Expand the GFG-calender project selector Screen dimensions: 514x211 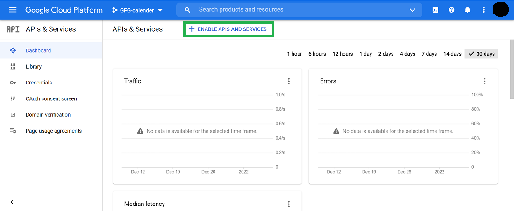[x=138, y=10]
